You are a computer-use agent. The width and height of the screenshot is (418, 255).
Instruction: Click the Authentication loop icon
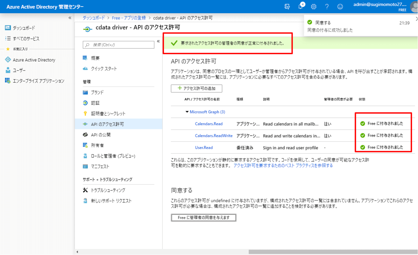[x=85, y=103]
